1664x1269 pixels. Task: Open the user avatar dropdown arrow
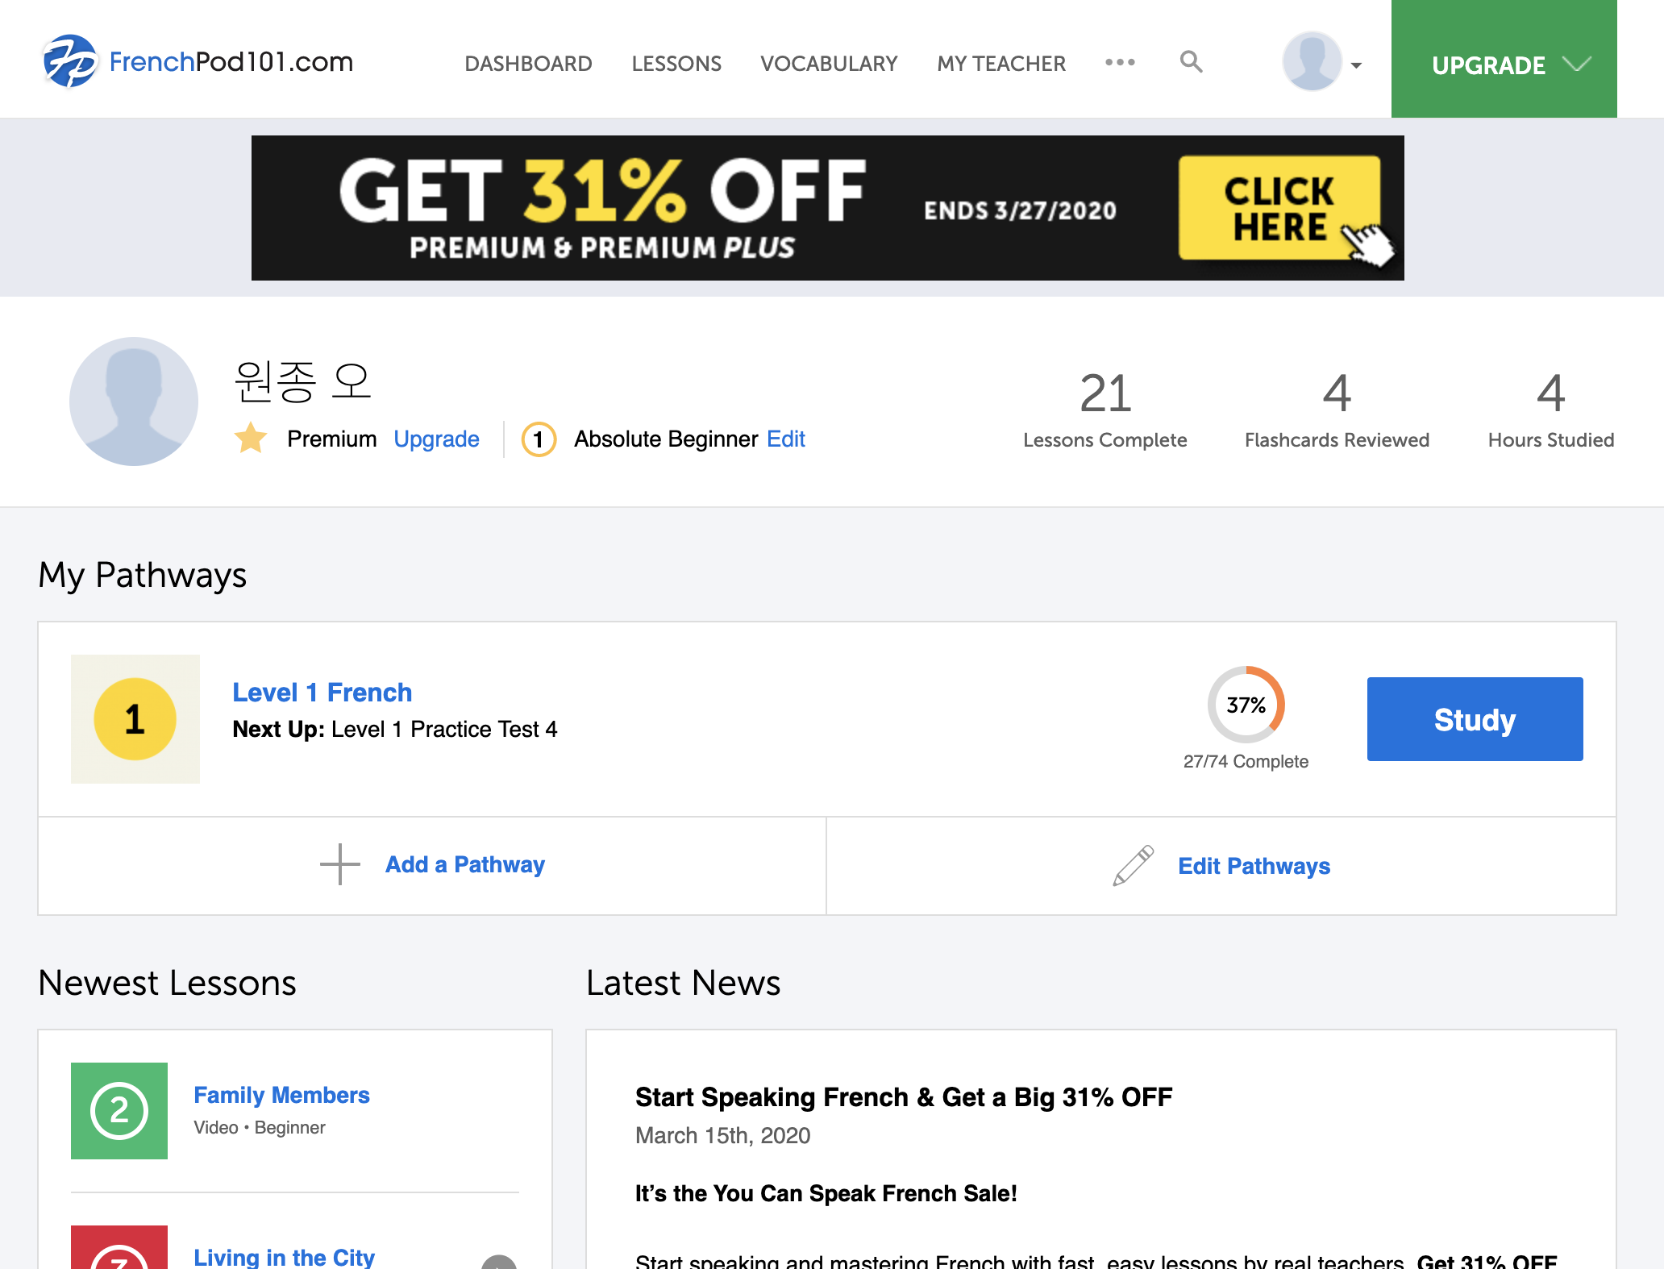tap(1356, 65)
